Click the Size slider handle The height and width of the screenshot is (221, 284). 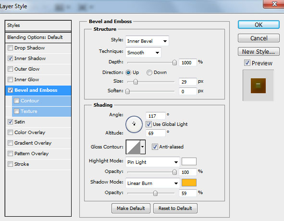[136, 82]
